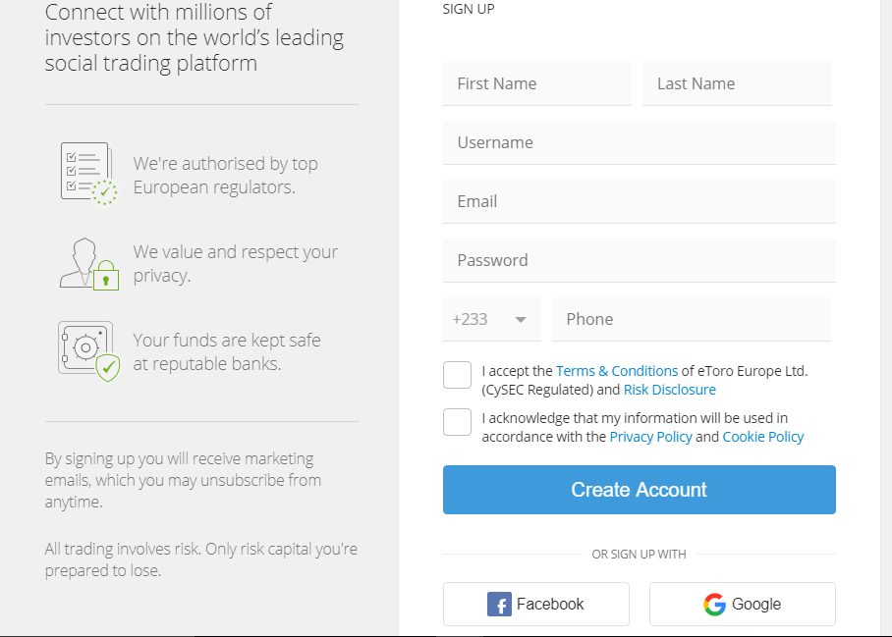
Task: Open the Terms & Conditions link
Action: click(x=617, y=371)
